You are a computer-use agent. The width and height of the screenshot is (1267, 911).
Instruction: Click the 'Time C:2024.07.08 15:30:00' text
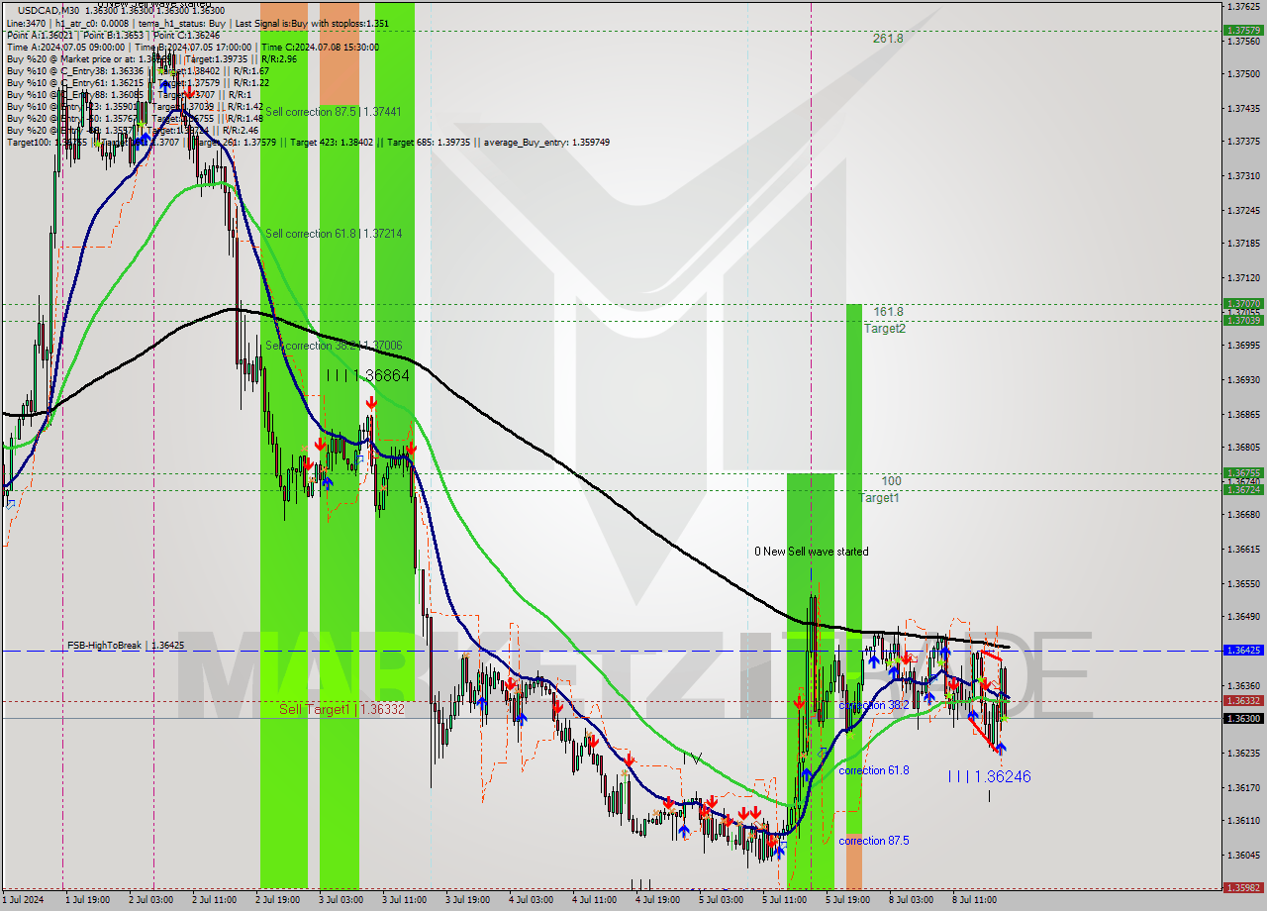click(321, 47)
